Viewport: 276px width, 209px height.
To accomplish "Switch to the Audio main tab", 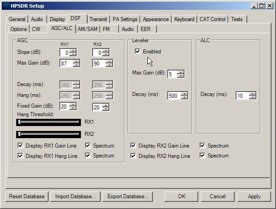I will click(37, 19).
